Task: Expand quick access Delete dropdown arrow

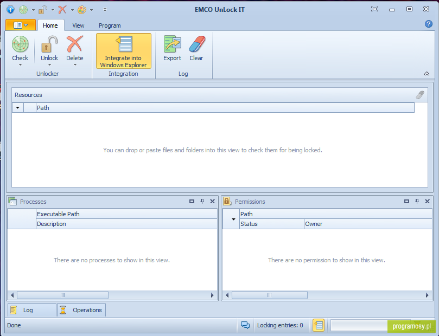Action: [72, 10]
